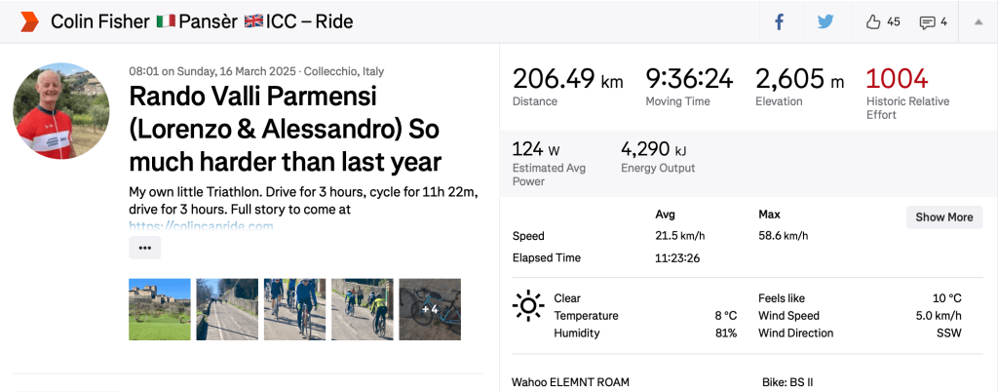Image resolution: width=998 pixels, height=392 pixels.
Task: Open the colincanride.com link
Action: [x=201, y=226]
